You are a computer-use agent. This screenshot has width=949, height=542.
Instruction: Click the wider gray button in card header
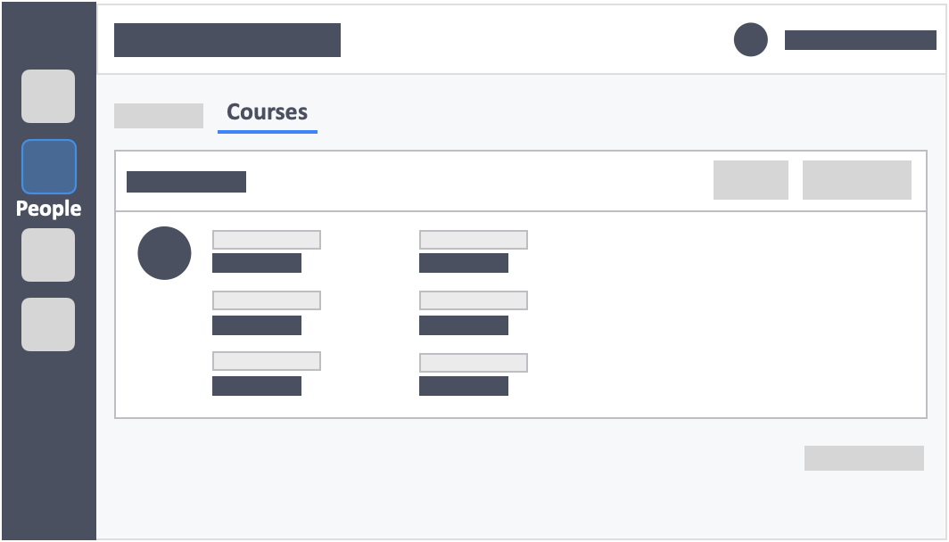pos(857,180)
